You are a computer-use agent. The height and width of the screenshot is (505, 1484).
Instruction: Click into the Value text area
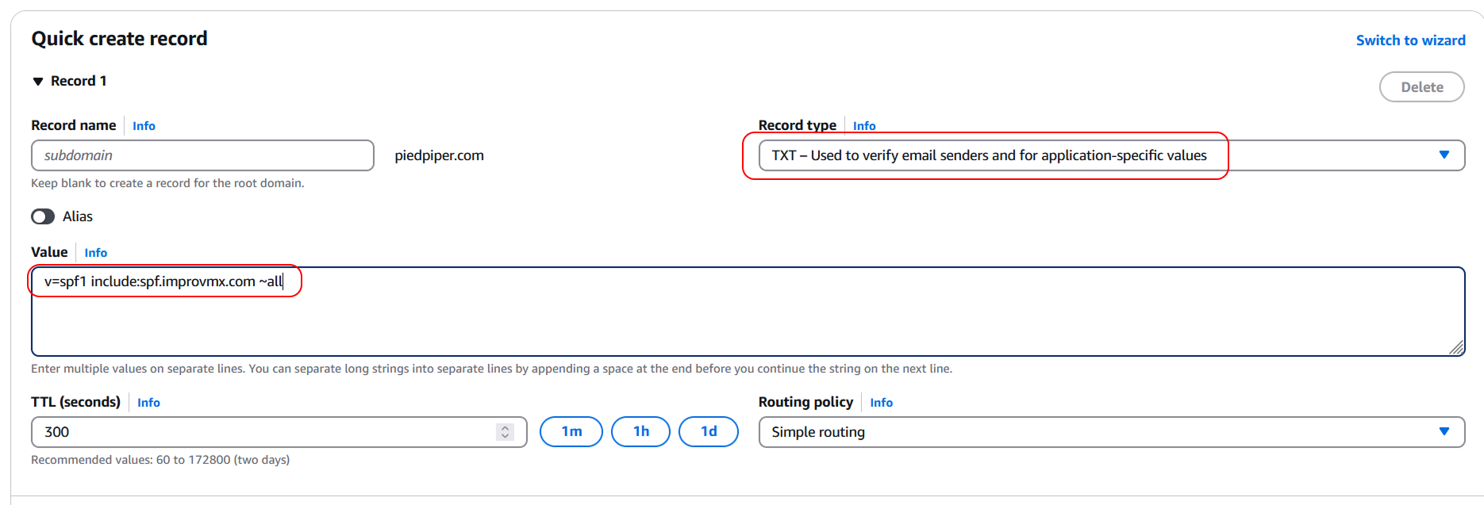tap(746, 317)
